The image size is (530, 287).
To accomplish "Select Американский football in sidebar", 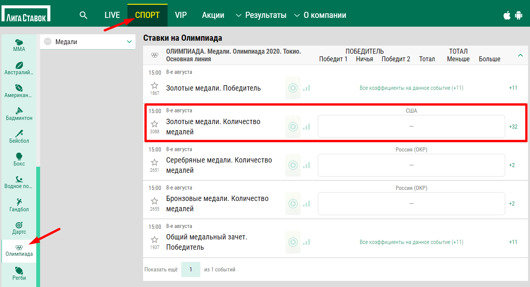I will point(19,91).
